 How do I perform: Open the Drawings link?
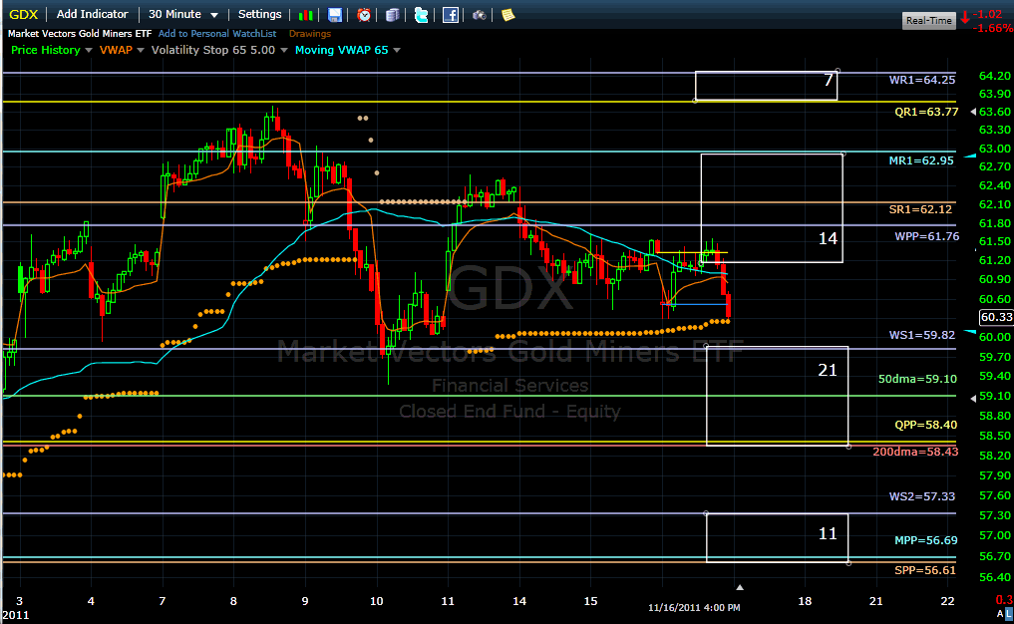pos(310,34)
